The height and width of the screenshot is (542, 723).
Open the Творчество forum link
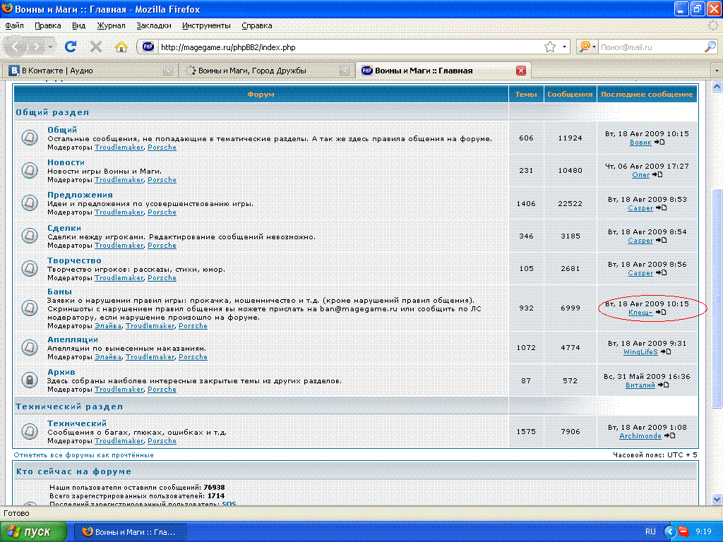74,260
